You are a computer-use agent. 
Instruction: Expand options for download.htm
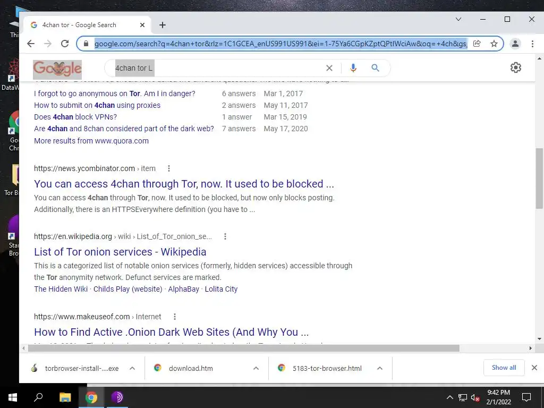coord(256,369)
